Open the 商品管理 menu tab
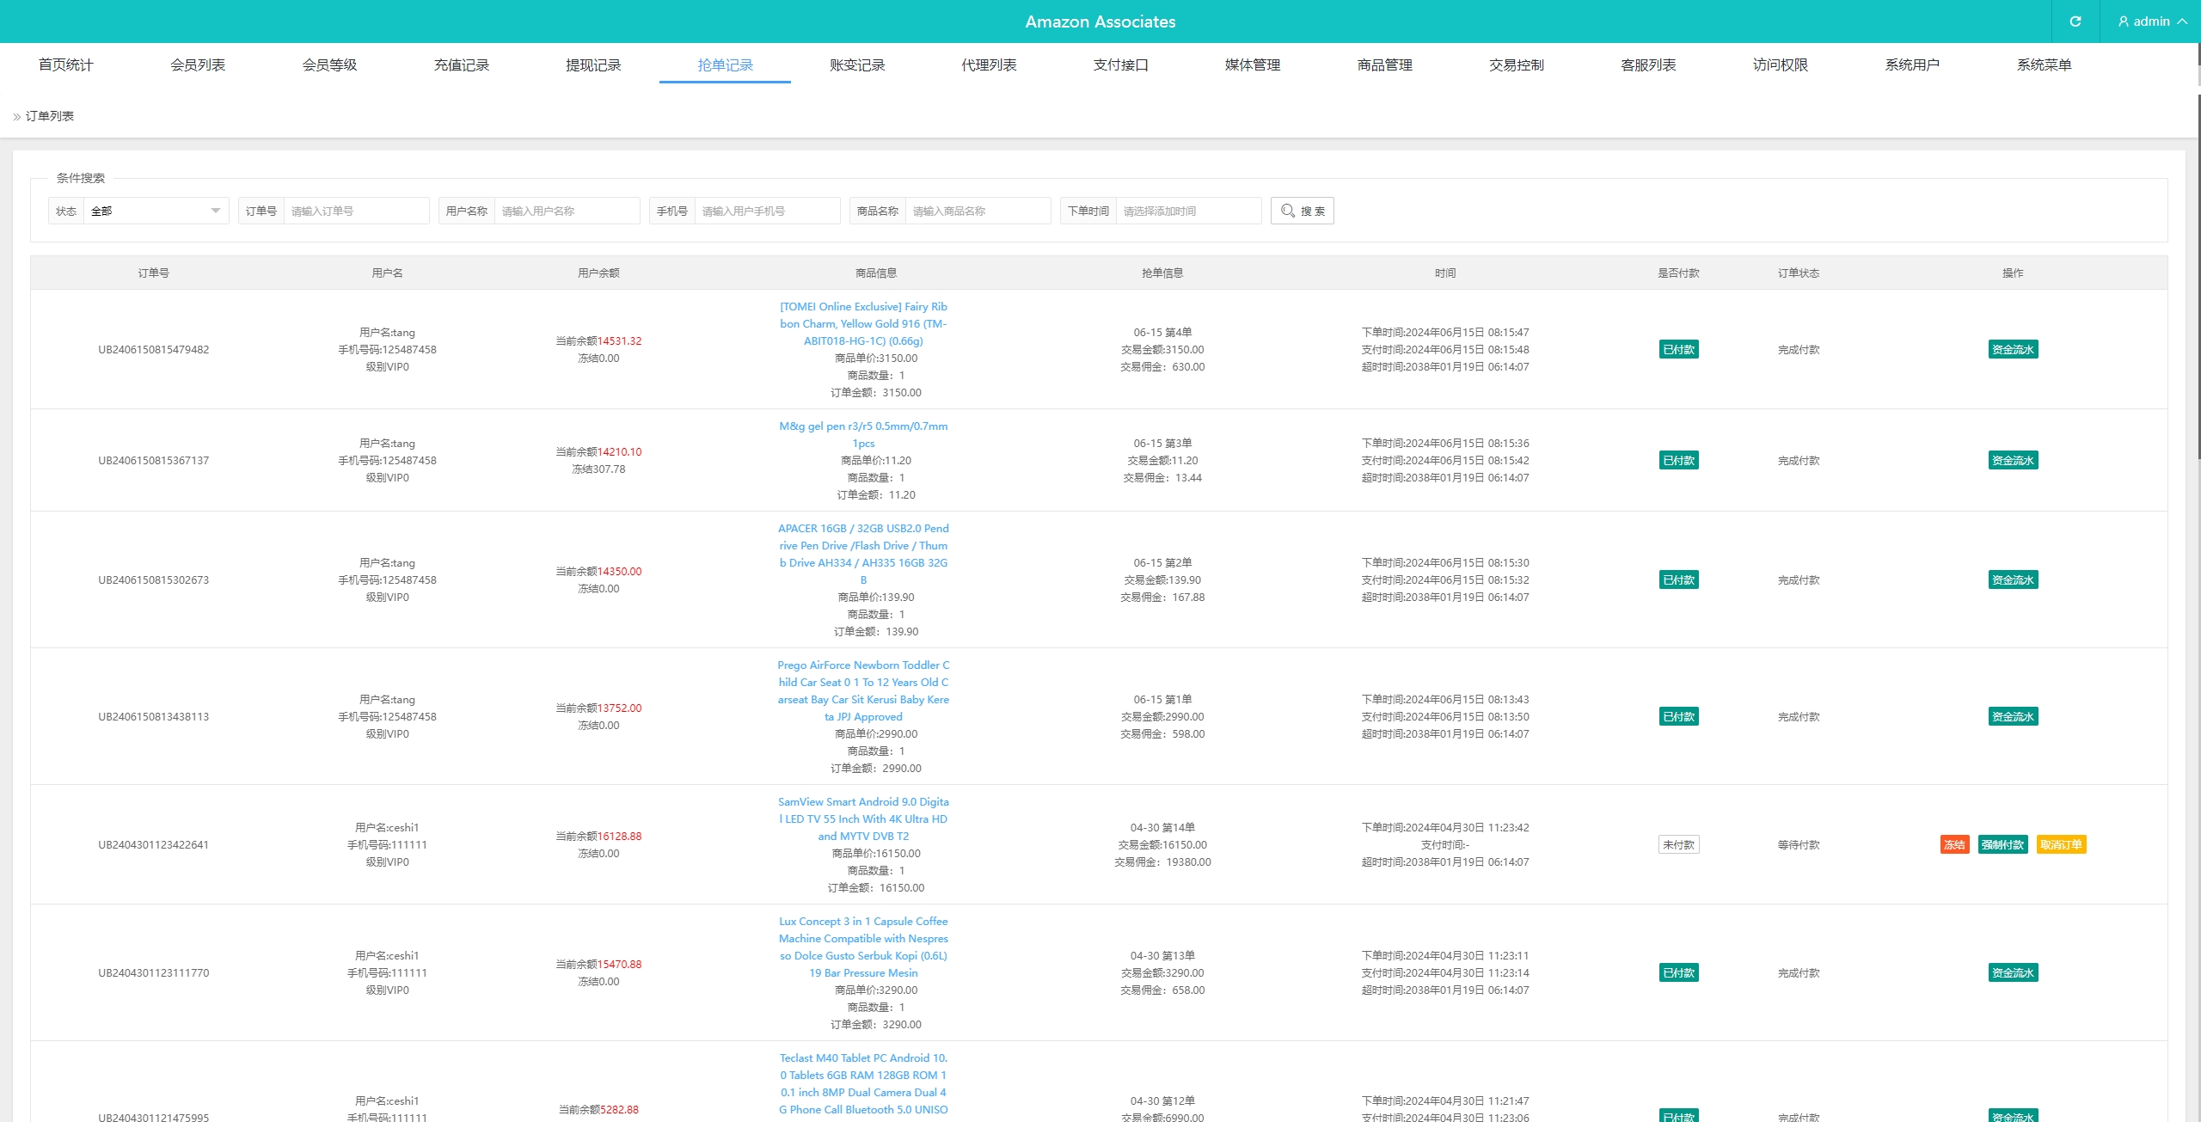The image size is (2201, 1122). tap(1384, 65)
